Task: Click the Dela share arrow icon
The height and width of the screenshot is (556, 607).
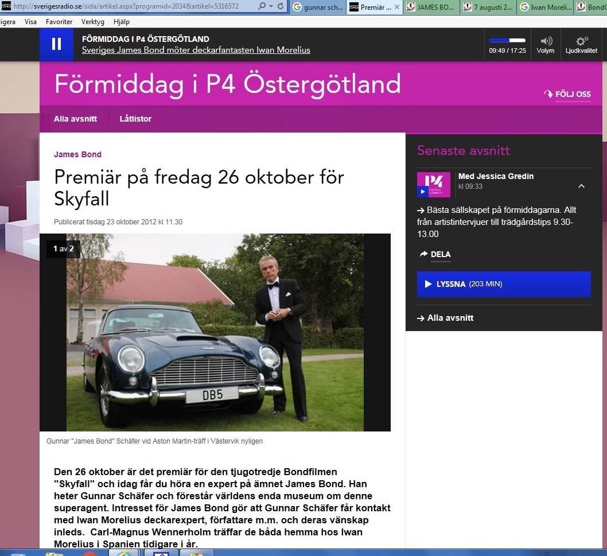Action: 424,254
